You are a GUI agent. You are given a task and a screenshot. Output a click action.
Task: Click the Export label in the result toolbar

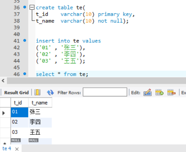[184, 92]
